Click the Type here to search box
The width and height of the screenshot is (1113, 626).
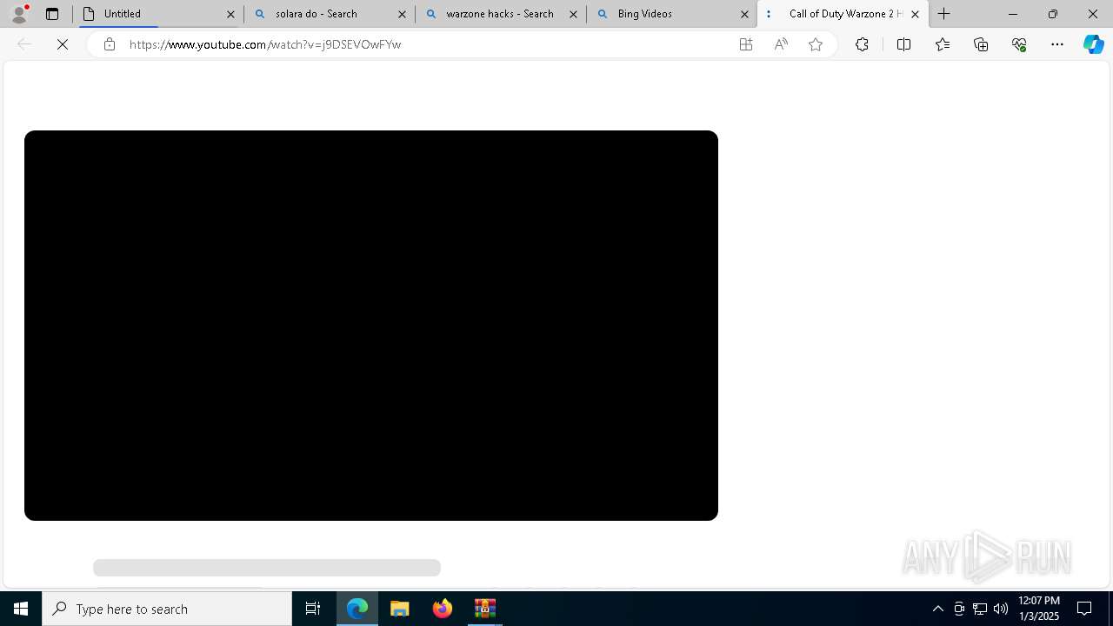tap(167, 609)
